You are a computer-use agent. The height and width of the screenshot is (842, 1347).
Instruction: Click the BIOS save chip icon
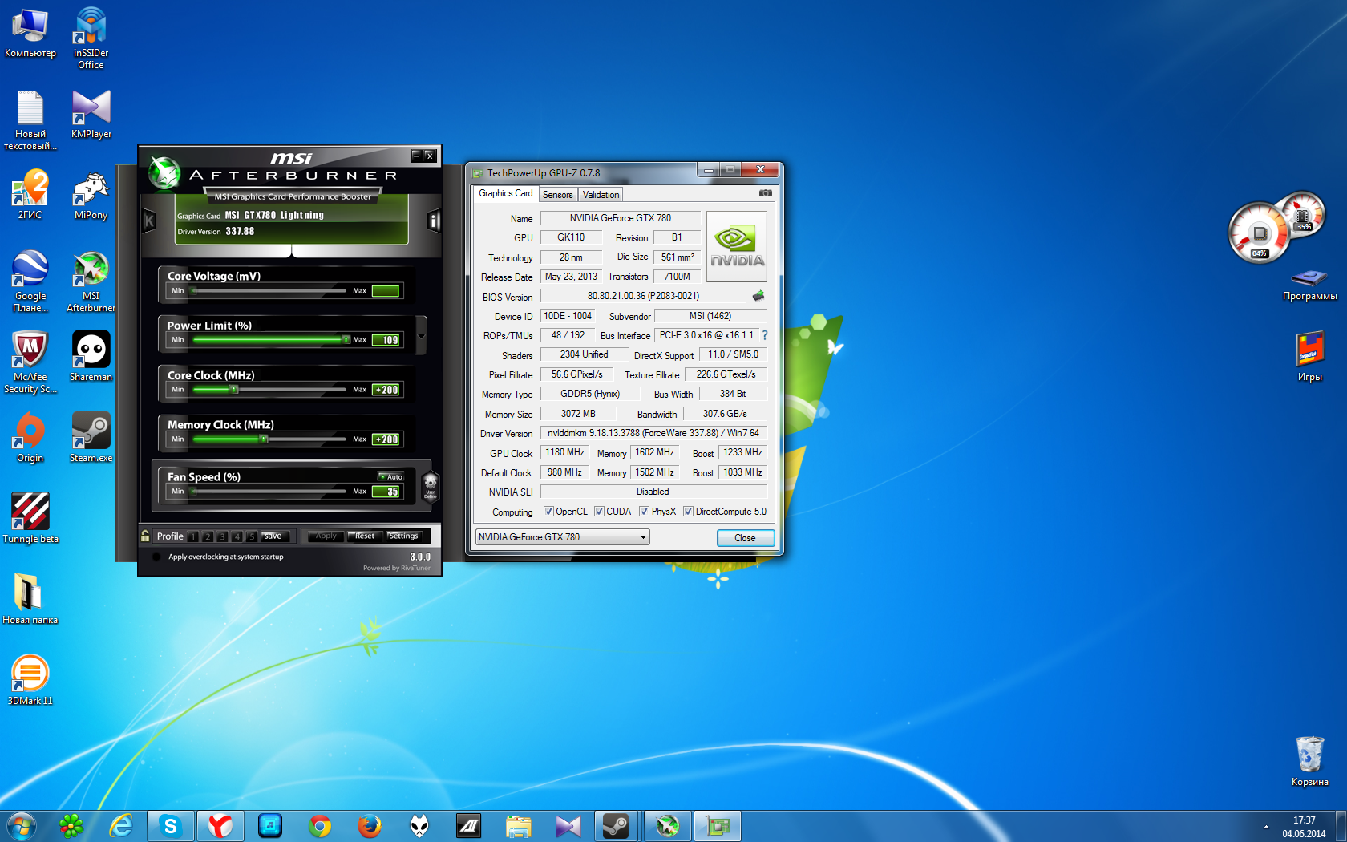pyautogui.click(x=758, y=296)
